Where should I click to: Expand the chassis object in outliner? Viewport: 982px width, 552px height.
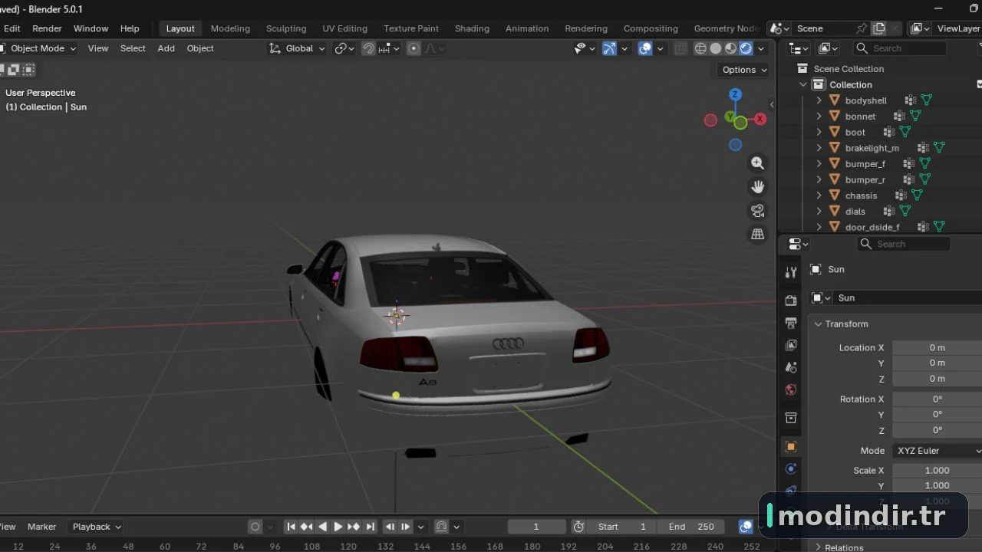tap(819, 195)
